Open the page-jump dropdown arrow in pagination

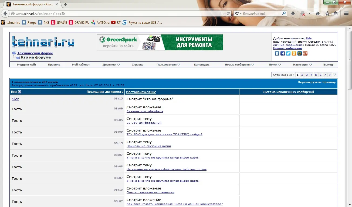[335, 75]
